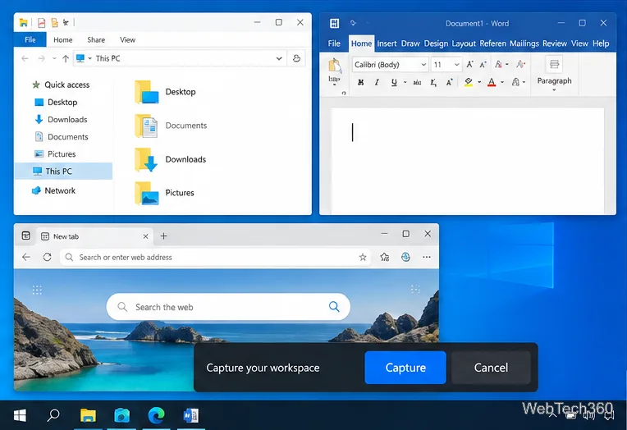Expand File Explorer address bar dropdown
This screenshot has height=430, width=627.
coord(279,58)
